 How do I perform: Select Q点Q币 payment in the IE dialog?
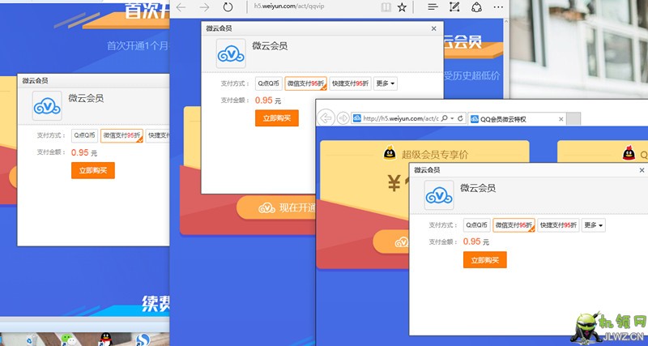pos(477,225)
